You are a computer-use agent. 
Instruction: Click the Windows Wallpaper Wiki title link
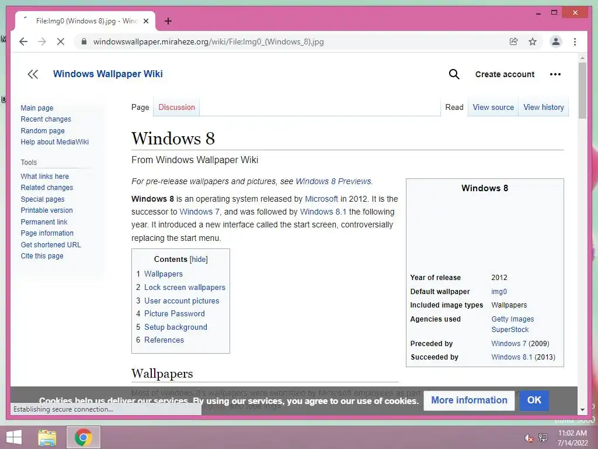(108, 74)
